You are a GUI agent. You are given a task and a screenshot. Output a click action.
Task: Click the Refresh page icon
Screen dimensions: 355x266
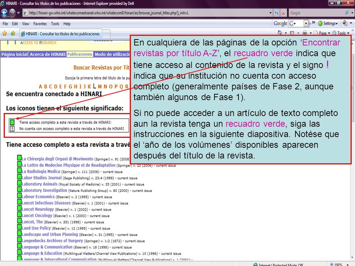click(x=277, y=13)
